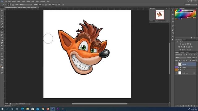Select the Pen tool
Viewport: 198px width, 111px height.
pyautogui.click(x=2, y=49)
